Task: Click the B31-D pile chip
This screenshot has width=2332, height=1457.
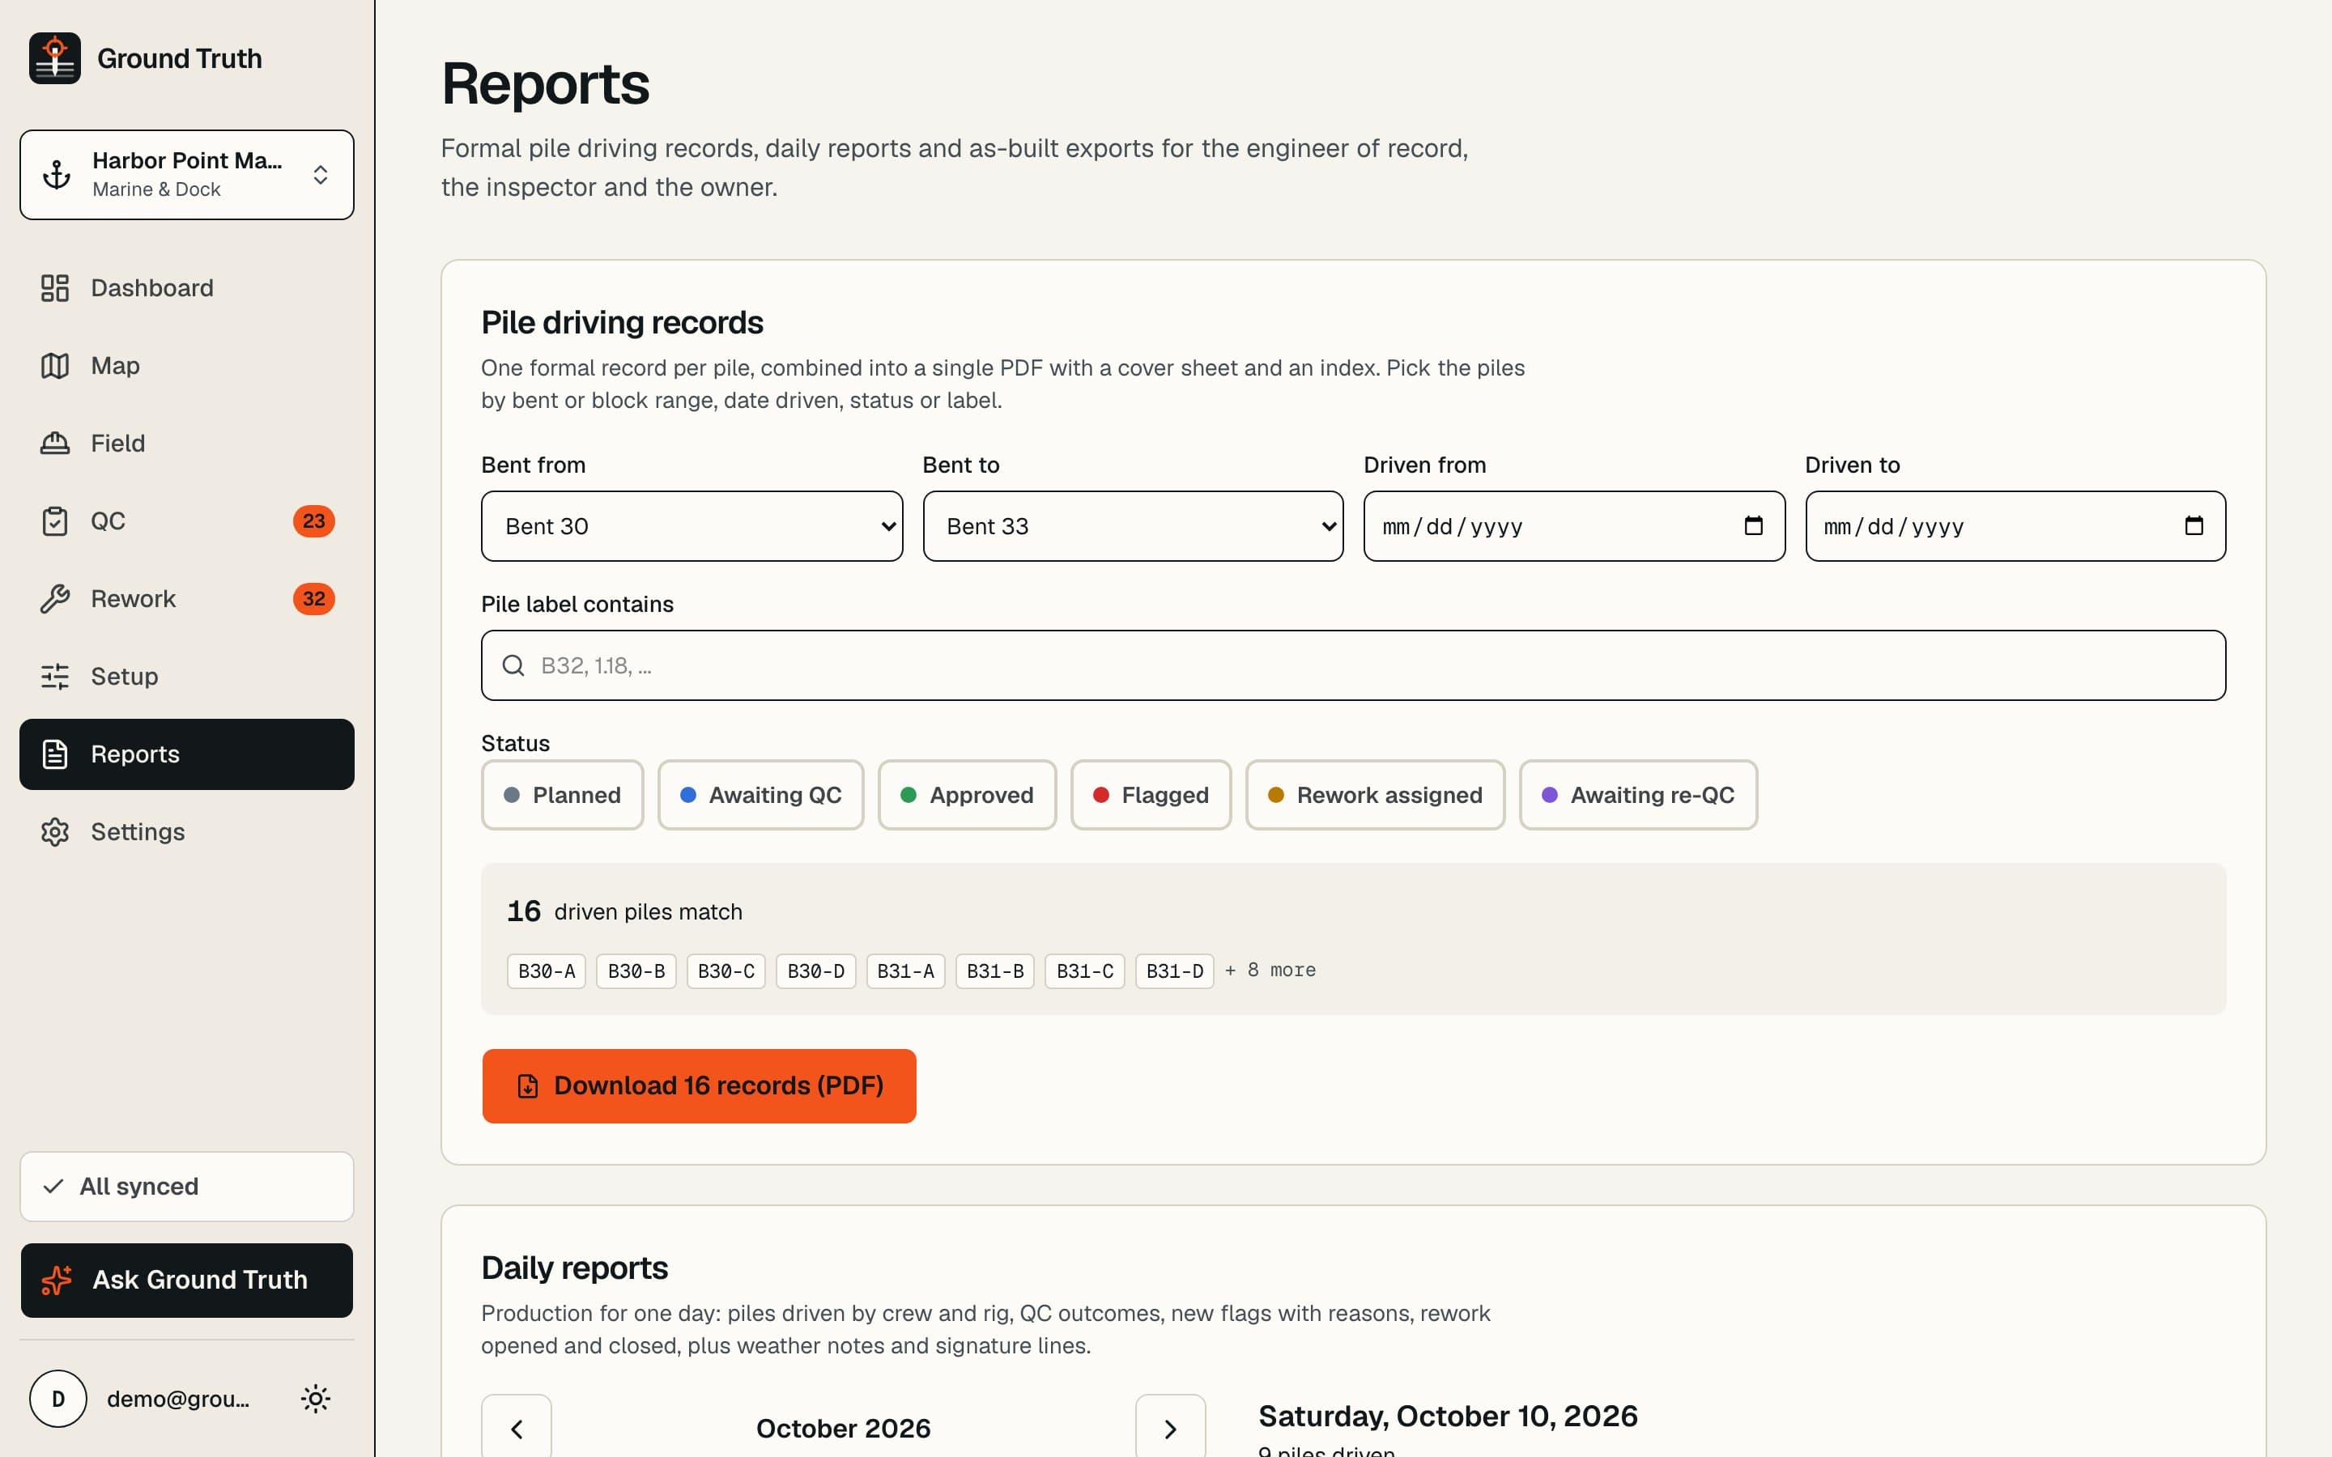Action: (x=1175, y=971)
